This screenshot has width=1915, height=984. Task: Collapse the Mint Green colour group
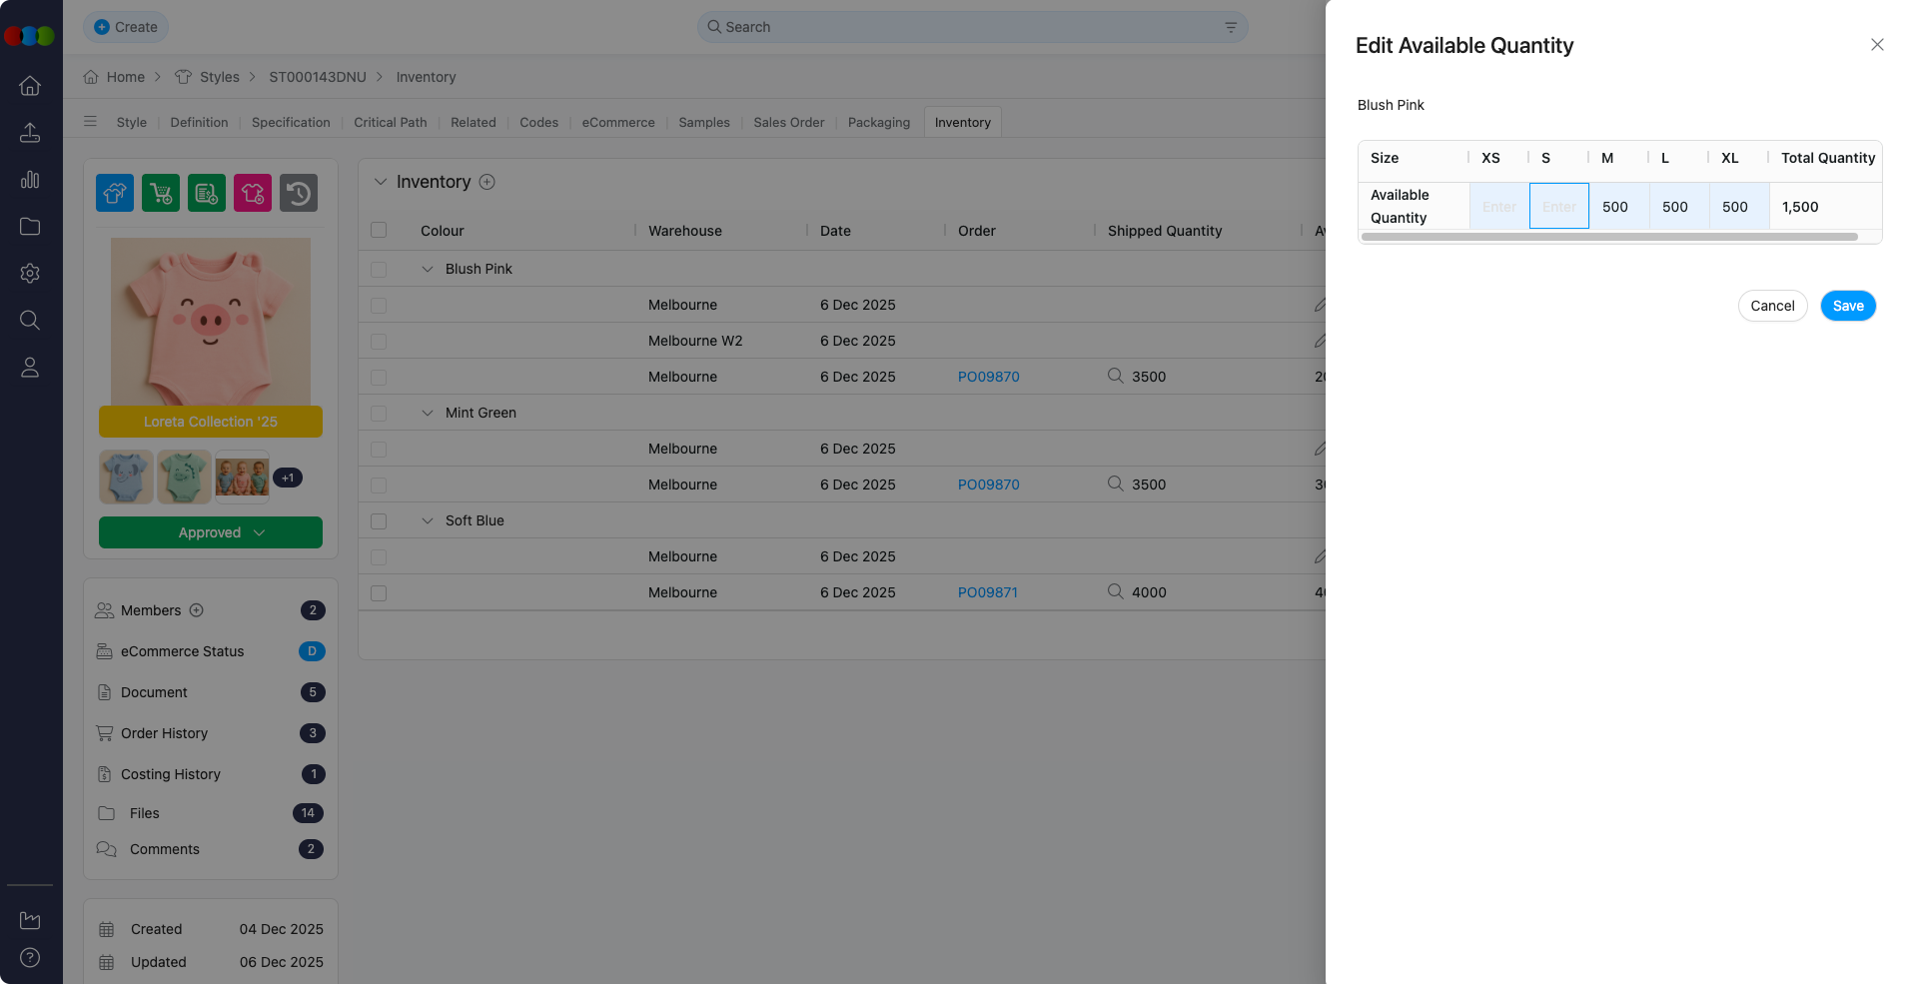pyautogui.click(x=428, y=413)
